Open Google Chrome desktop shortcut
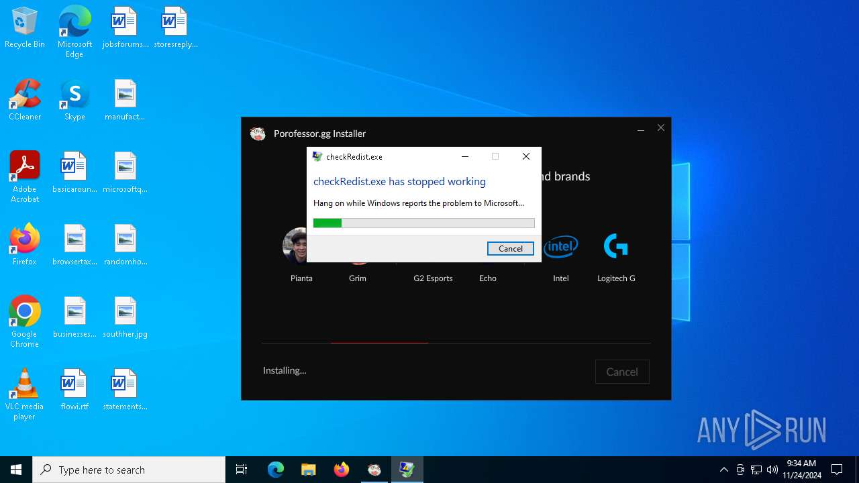Viewport: 859px width, 483px height. 25,321
